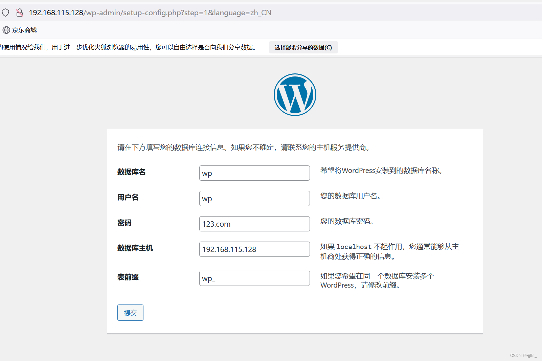The width and height of the screenshot is (542, 361).
Task: Focus the 表前缀 field showing wp_
Action: [254, 278]
